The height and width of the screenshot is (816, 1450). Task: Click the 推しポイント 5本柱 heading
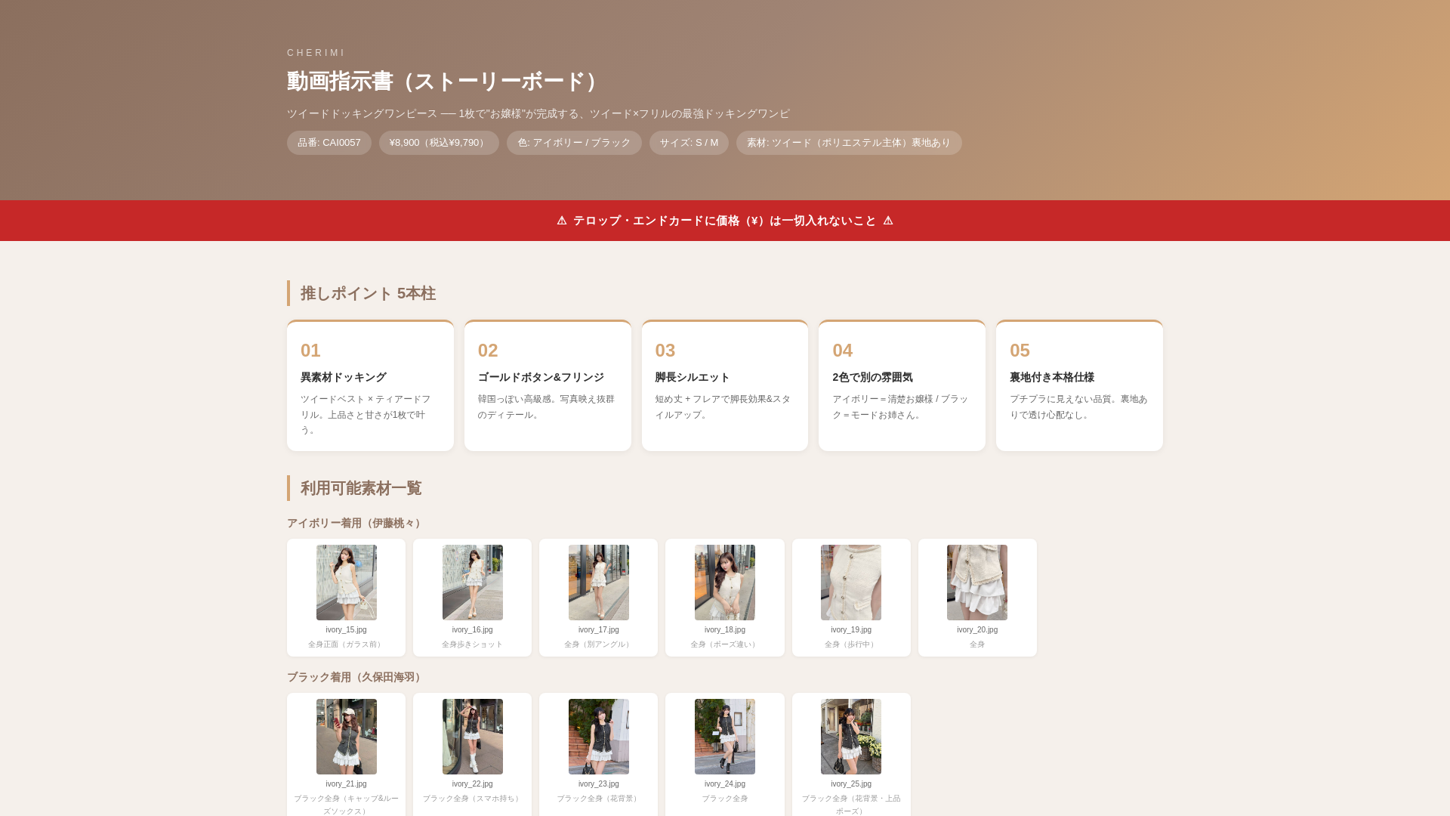[368, 293]
